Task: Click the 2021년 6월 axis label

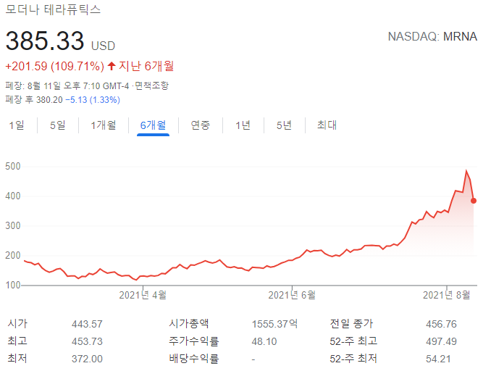Action: tap(292, 295)
